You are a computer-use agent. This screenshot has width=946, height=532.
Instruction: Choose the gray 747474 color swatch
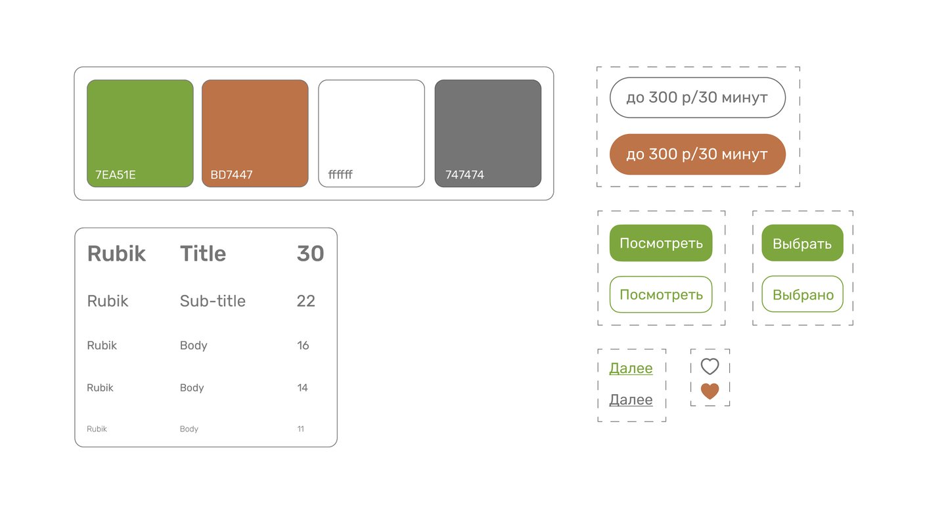(x=487, y=133)
